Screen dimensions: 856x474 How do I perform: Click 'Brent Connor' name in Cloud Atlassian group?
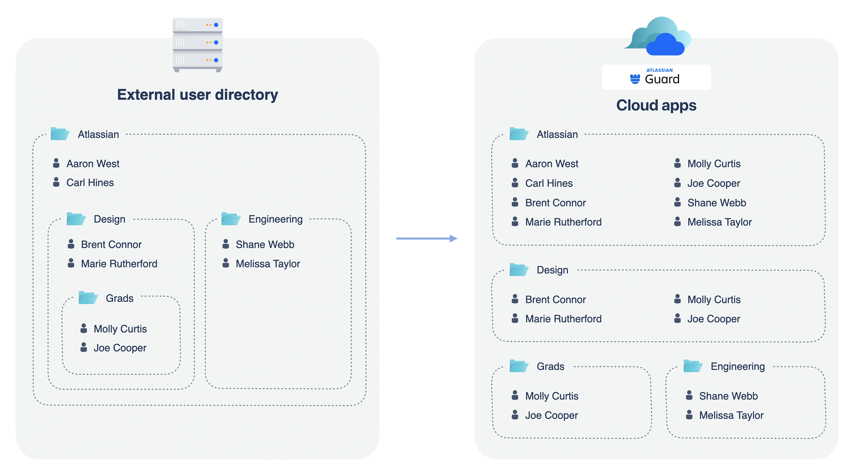click(x=555, y=203)
